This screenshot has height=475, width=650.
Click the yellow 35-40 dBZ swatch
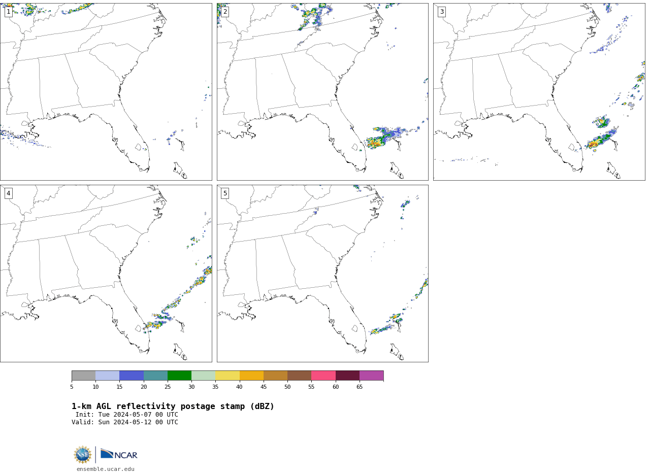227,376
